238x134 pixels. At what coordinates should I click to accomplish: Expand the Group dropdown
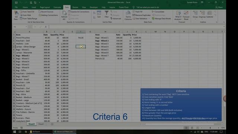pos(195,19)
